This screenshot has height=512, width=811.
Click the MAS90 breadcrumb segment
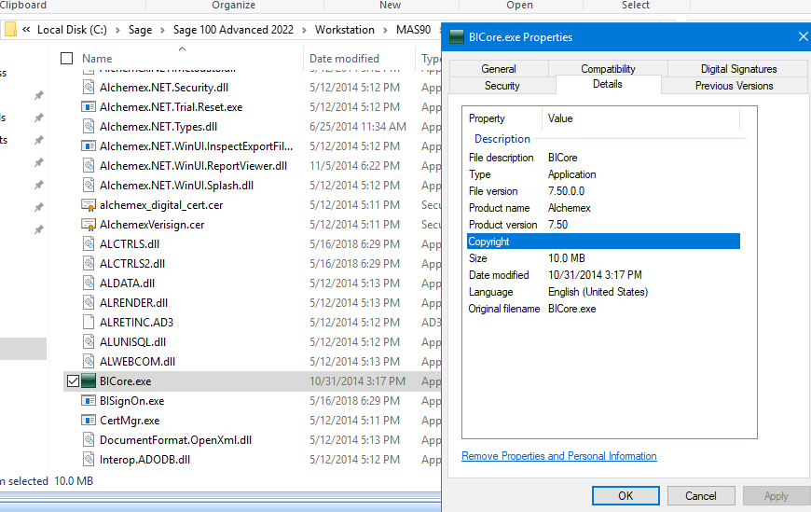pyautogui.click(x=413, y=30)
